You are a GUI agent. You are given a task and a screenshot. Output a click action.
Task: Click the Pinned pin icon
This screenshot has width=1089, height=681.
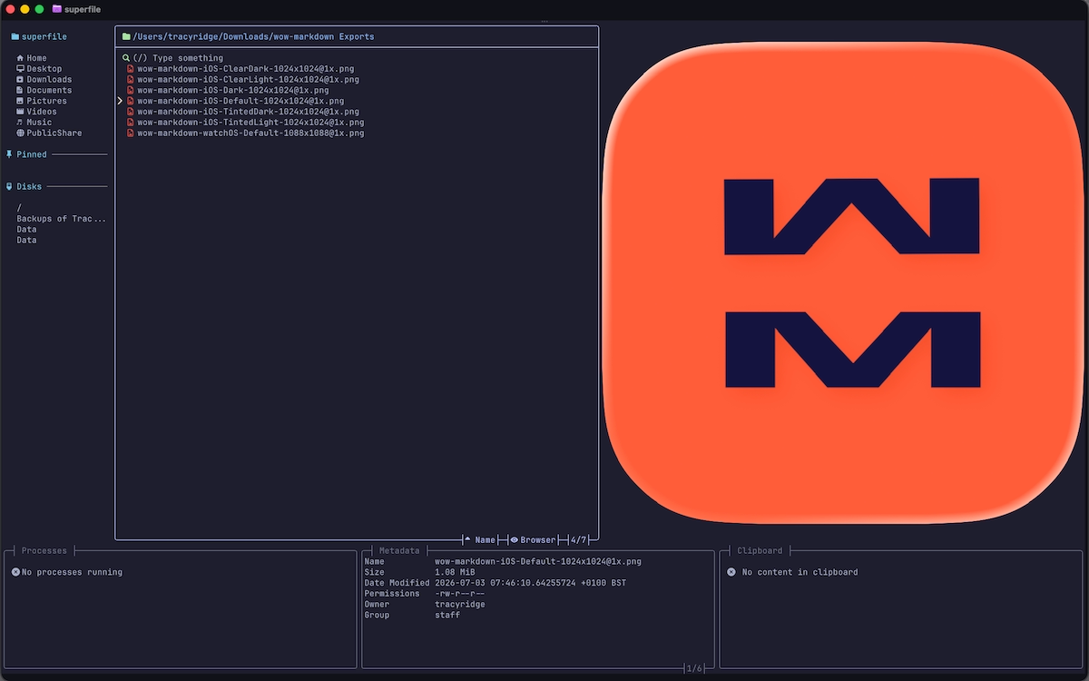[9, 154]
